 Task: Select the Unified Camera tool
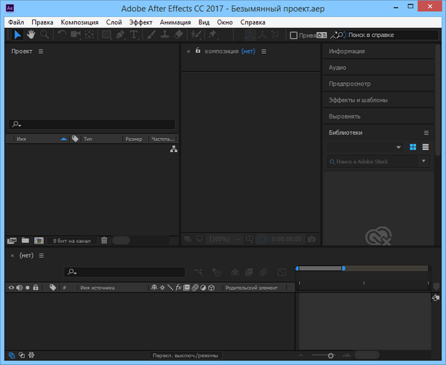76,35
